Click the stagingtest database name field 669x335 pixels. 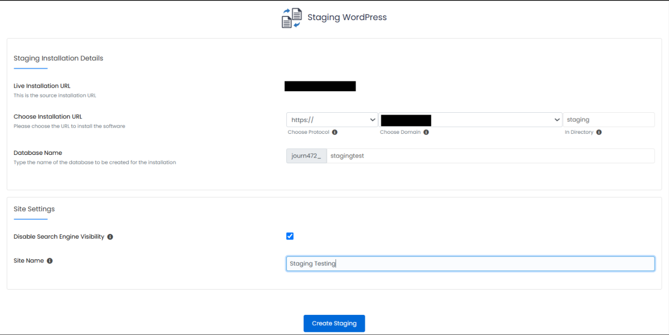490,156
